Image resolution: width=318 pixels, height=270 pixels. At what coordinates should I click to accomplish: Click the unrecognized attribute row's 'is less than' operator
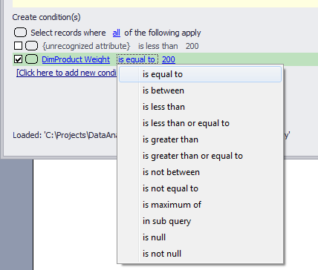point(158,46)
